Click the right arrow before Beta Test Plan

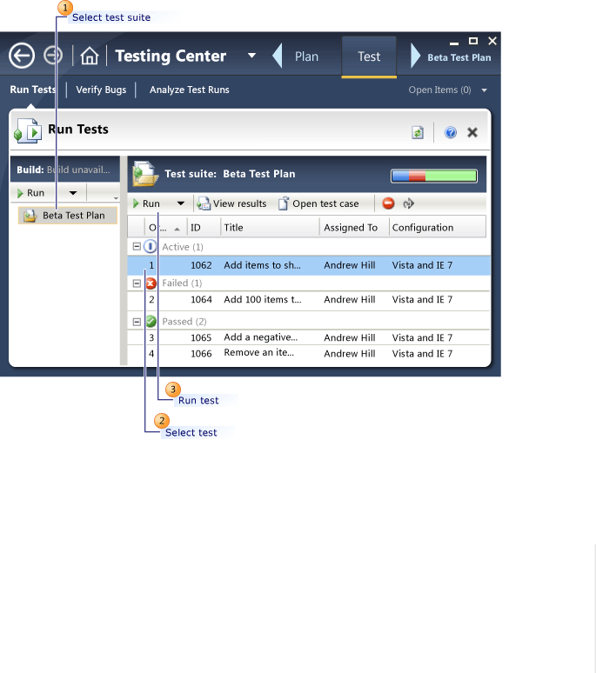415,56
